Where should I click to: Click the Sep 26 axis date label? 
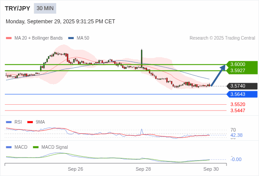[x=76, y=169]
